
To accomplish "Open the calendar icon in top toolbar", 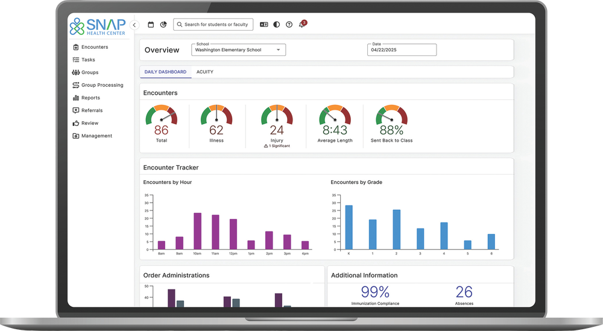I will (151, 25).
